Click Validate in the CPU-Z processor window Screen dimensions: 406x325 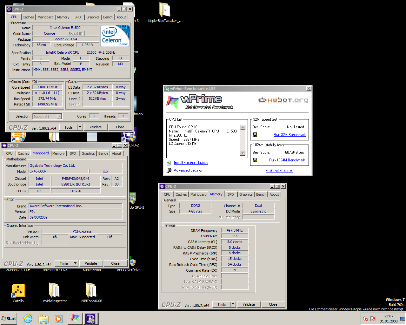[x=96, y=127]
